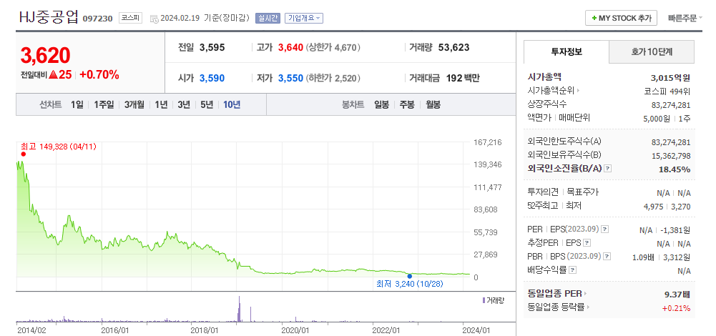Viewport: 716px width, 336px height.
Task: Select the 3년 line chart period
Action: (184, 104)
